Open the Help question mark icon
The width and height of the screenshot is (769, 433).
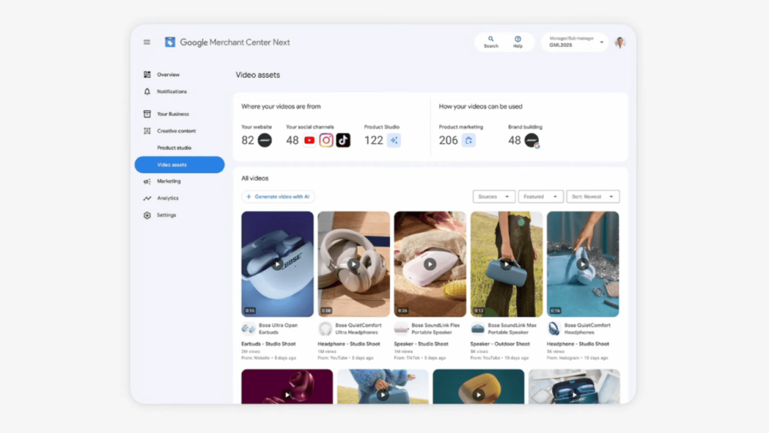[x=518, y=38]
